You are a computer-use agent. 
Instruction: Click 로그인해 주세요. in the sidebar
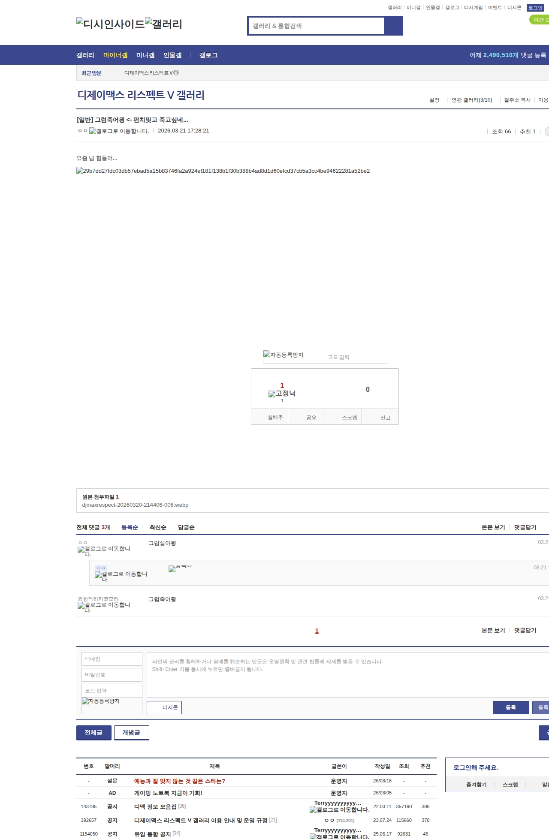[476, 768]
